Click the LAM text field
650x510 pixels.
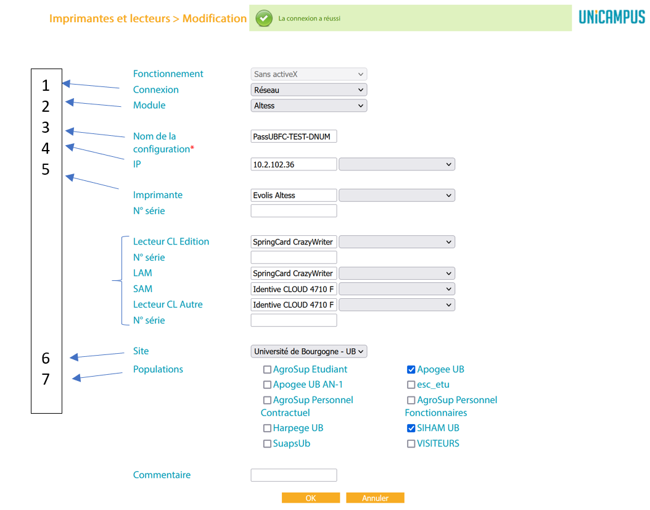tap(294, 274)
